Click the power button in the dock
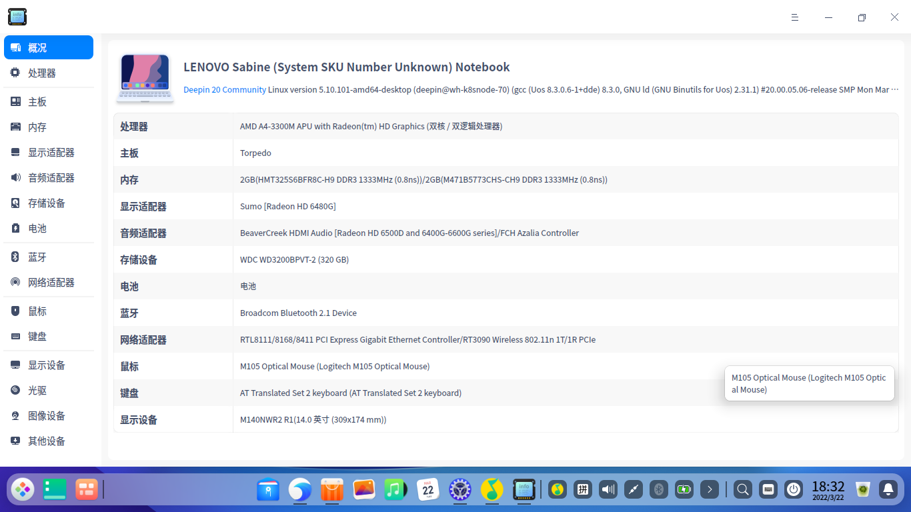Screen dimensions: 911x512 coord(793,490)
